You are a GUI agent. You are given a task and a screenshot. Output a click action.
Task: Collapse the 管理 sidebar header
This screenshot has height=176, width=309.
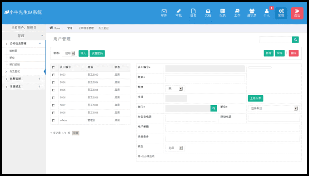click(x=24, y=36)
